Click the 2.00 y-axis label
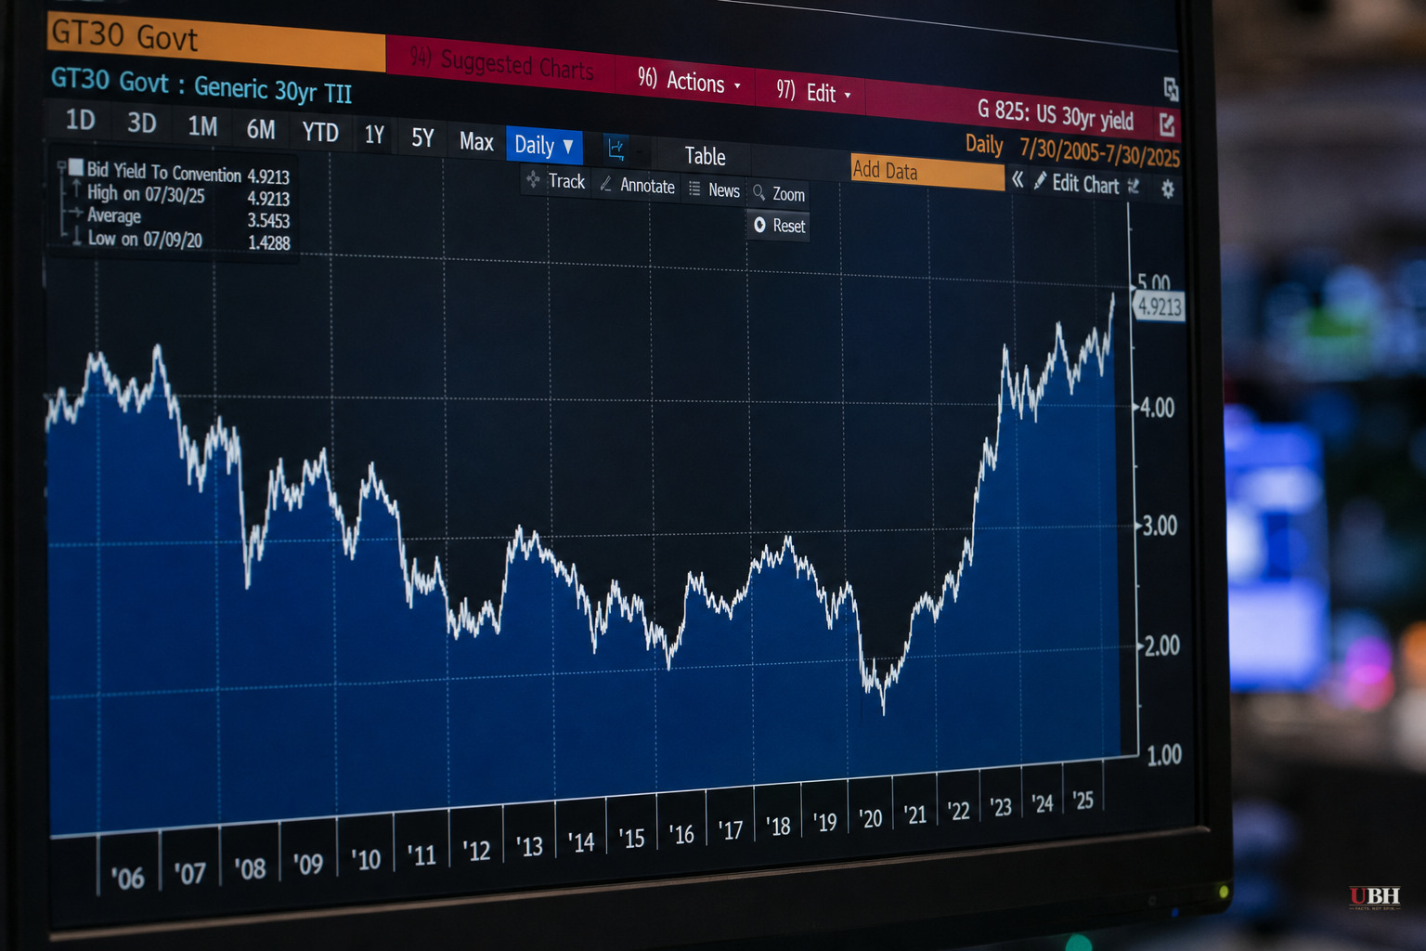Viewport: 1426px width, 951px height. (1161, 645)
